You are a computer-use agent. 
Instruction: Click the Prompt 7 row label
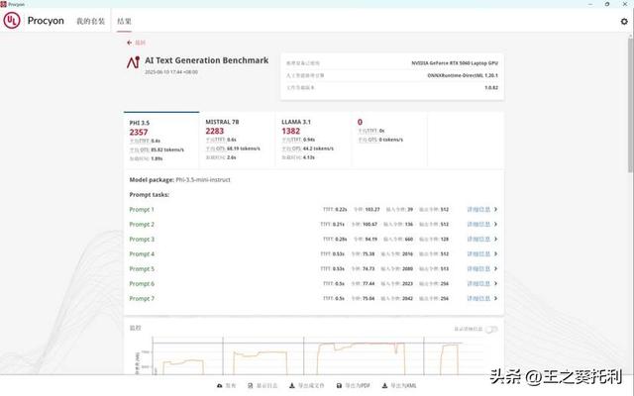(x=142, y=298)
